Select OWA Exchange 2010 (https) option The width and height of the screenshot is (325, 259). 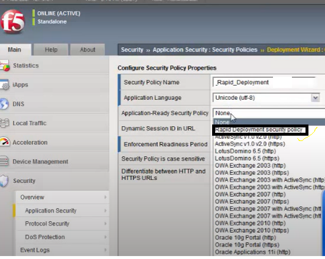tap(252, 231)
